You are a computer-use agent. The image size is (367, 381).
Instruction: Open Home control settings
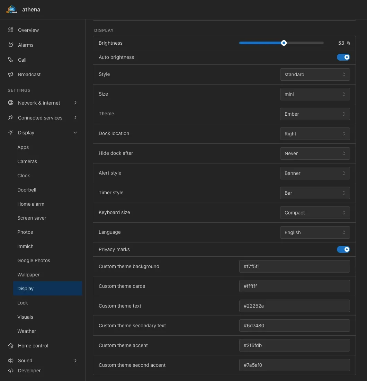(33, 346)
